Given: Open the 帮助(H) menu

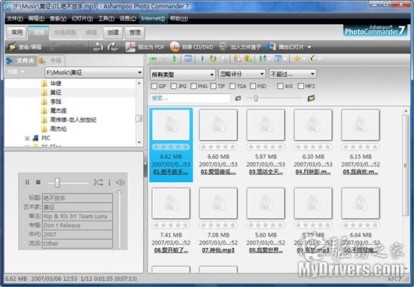Looking at the screenshot, I should [x=178, y=19].
